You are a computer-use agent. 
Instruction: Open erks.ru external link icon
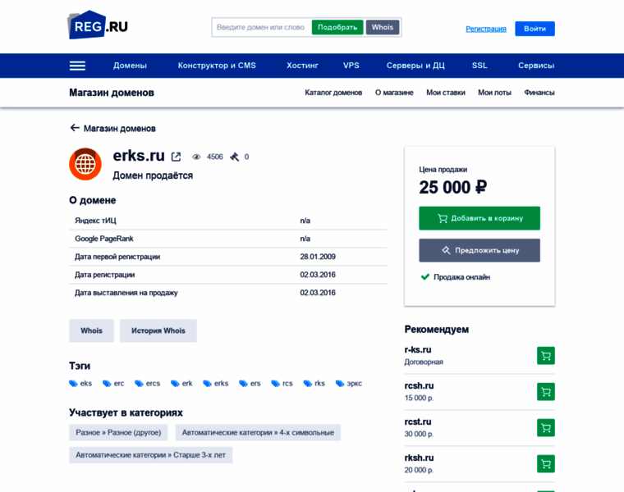(x=176, y=157)
